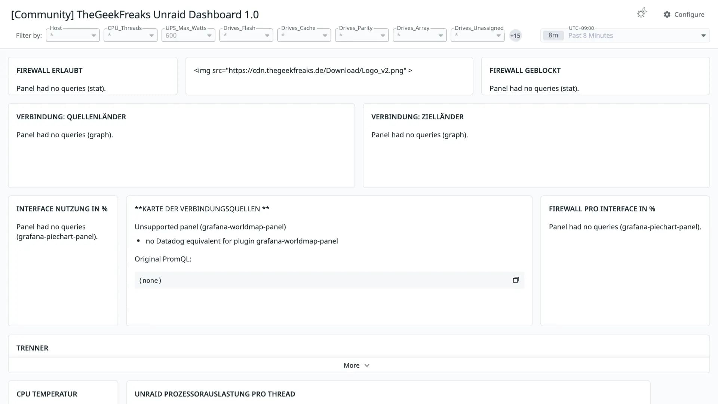Image resolution: width=718 pixels, height=404 pixels.
Task: Open the Drives_Parity filter dropdown
Action: [362, 35]
